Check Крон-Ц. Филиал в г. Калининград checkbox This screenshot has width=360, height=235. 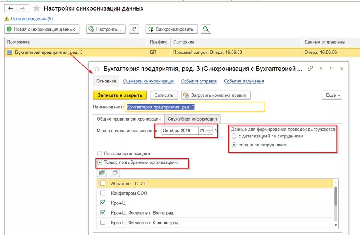103,223
